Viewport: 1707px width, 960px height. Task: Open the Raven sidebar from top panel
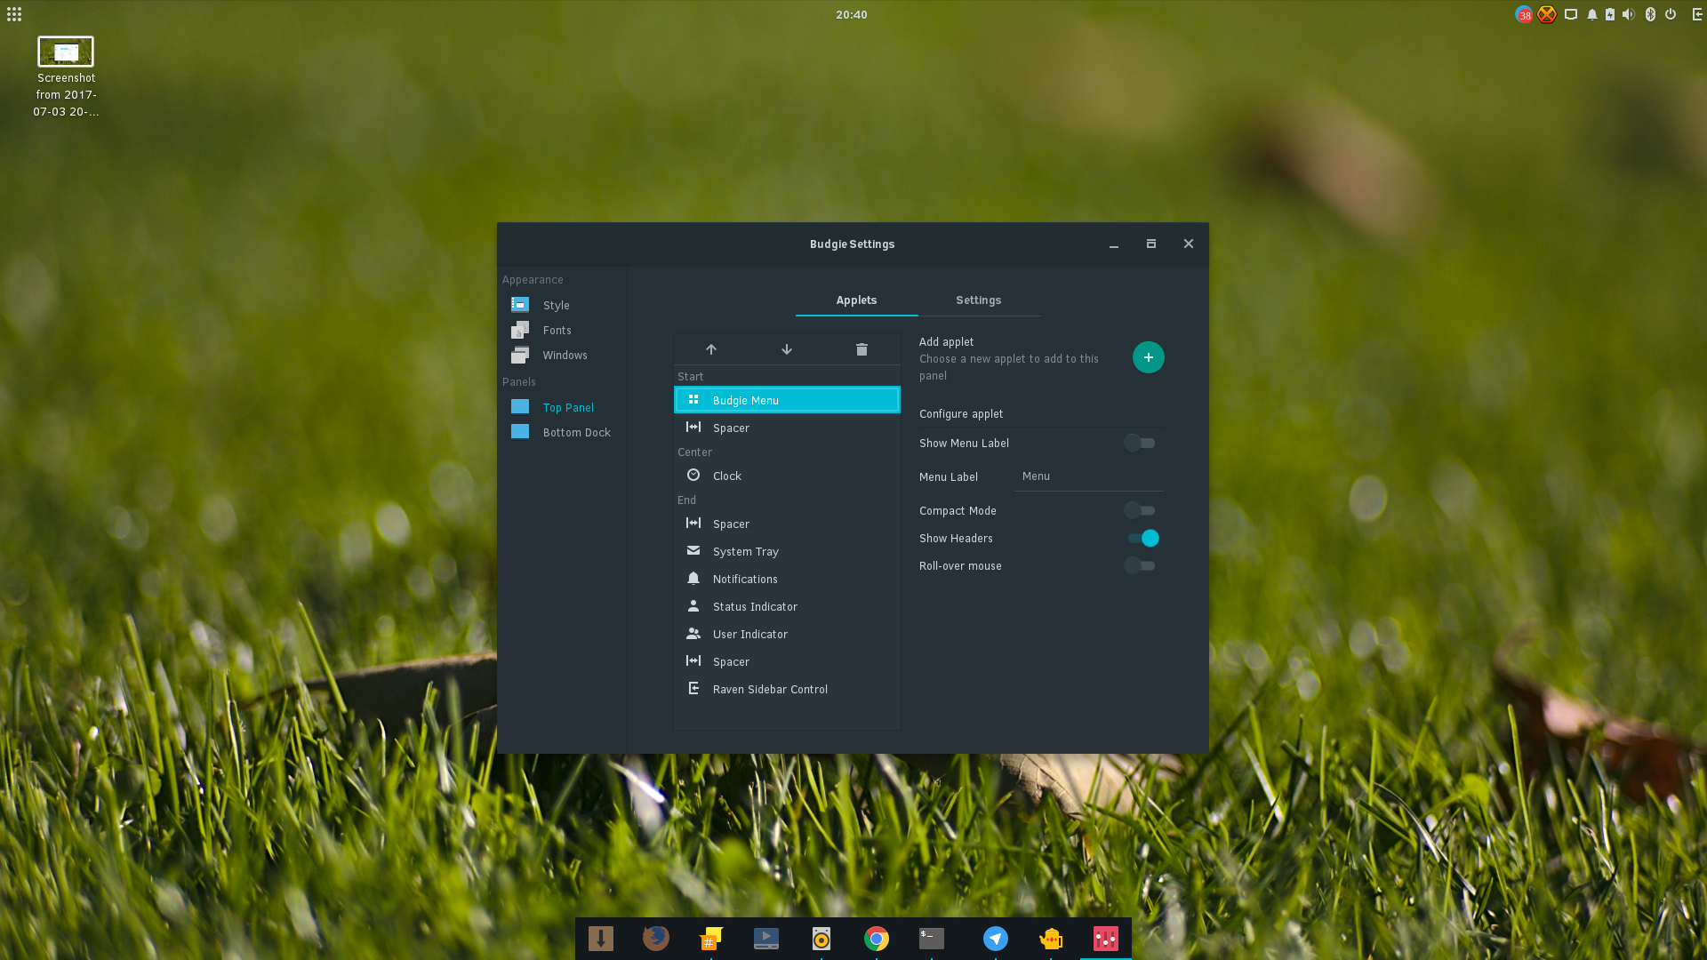1697,14
